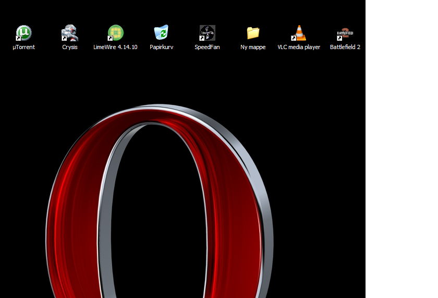Screen dimensions: 438x298
Task: Click the Ny mappe text label
Action: coord(253,47)
